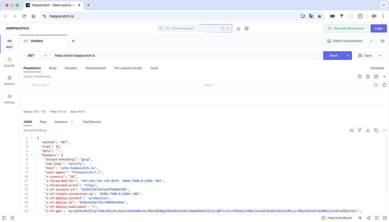Open the Save options dropdown arrow

click(x=380, y=55)
